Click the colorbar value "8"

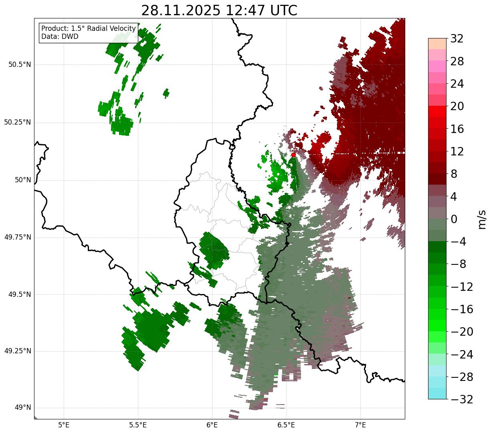click(x=454, y=174)
